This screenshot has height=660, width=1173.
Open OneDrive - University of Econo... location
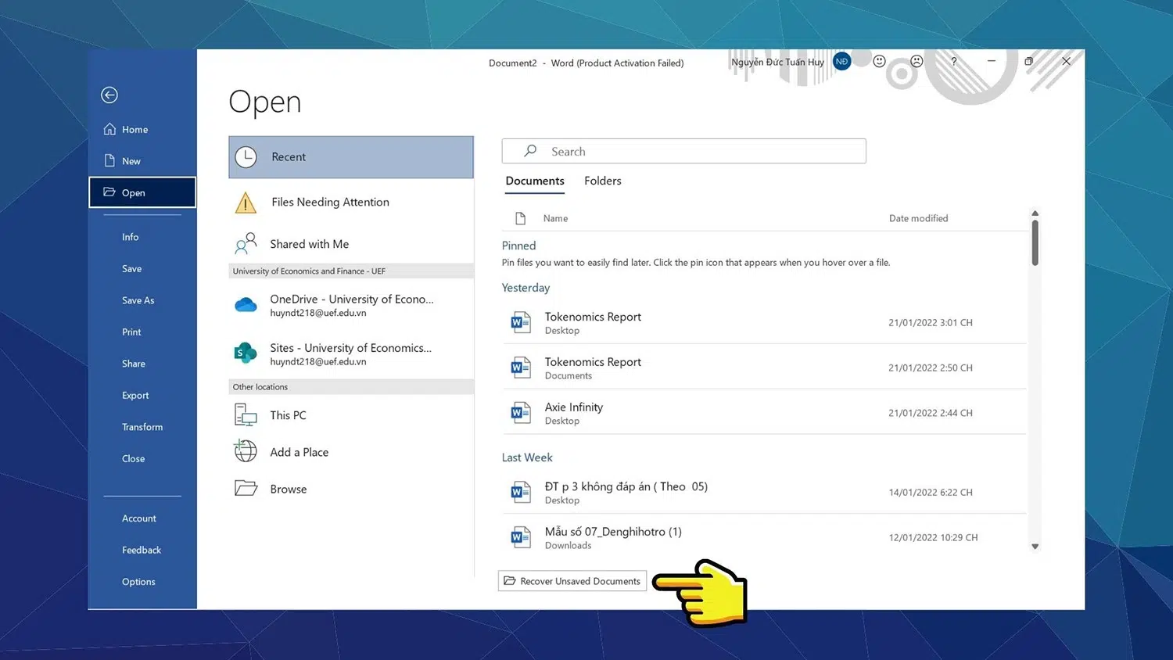(x=351, y=305)
